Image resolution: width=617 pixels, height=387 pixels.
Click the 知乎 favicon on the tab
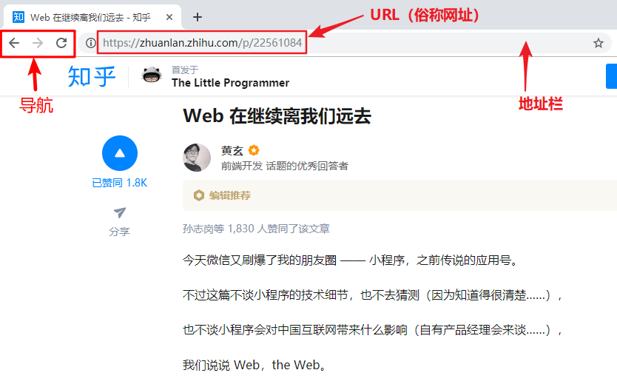[x=18, y=17]
